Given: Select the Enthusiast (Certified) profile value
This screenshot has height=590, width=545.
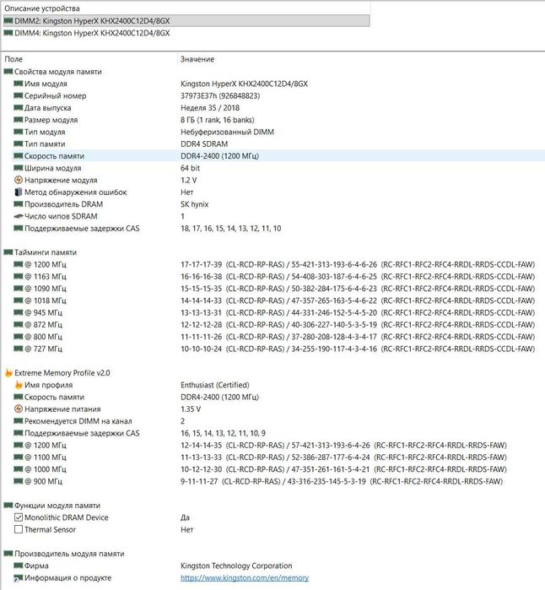Looking at the screenshot, I should 215,385.
